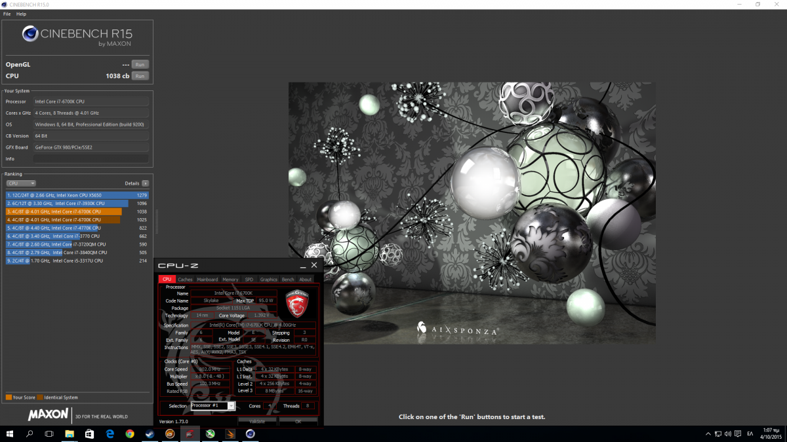
Task: Select ranking row i7-4770K
Action: coord(77,228)
